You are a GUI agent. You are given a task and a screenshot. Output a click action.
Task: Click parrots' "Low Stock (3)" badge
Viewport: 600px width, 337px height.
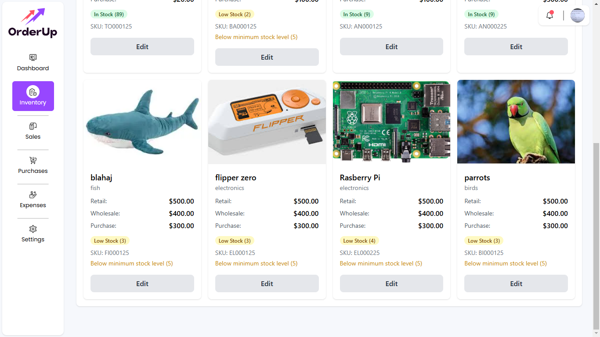pyautogui.click(x=484, y=241)
